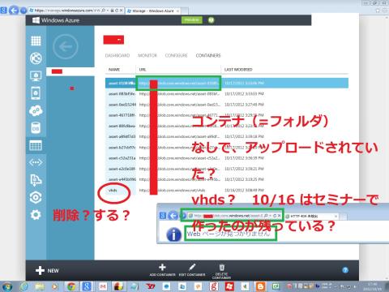Screen dimensions: 389x292
Task: Click the taskbar clock
Action: [372, 286]
